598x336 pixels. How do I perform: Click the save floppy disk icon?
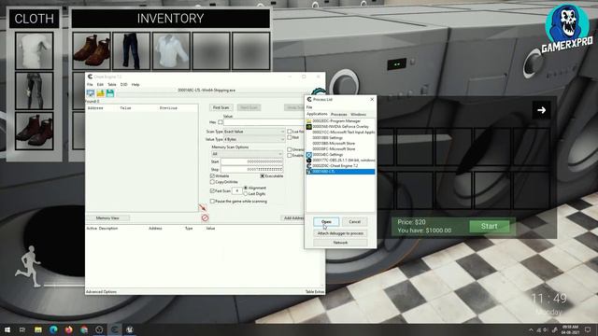[110, 93]
